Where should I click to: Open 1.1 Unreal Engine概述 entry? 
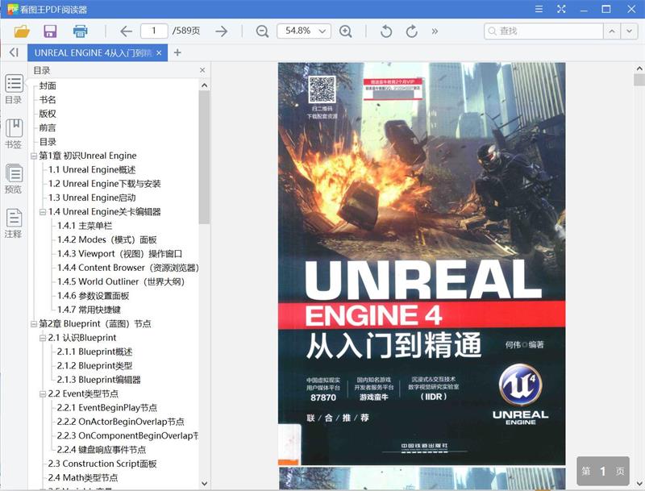click(x=92, y=170)
